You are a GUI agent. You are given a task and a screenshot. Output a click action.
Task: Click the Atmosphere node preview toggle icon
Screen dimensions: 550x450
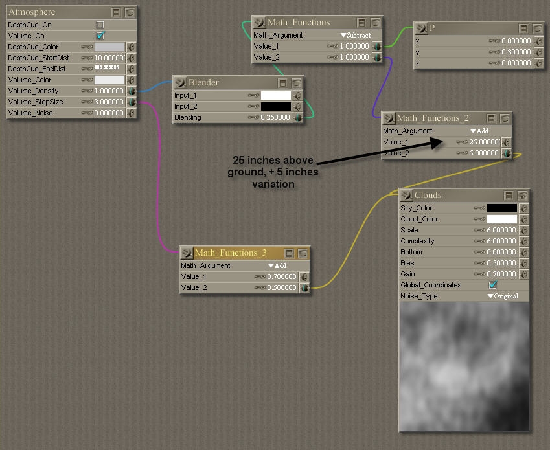(130, 12)
